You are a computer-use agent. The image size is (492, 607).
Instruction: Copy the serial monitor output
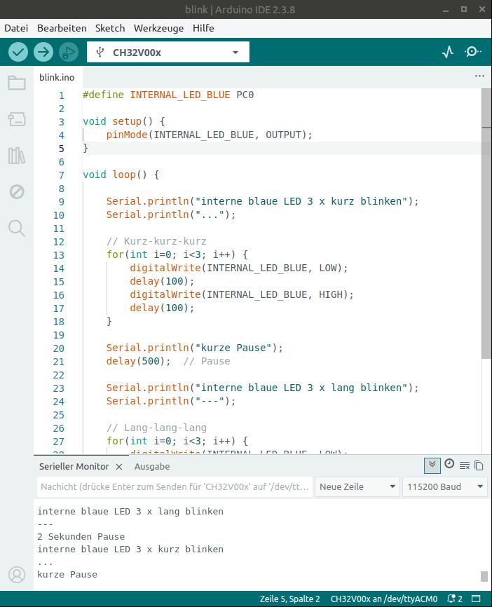click(479, 465)
